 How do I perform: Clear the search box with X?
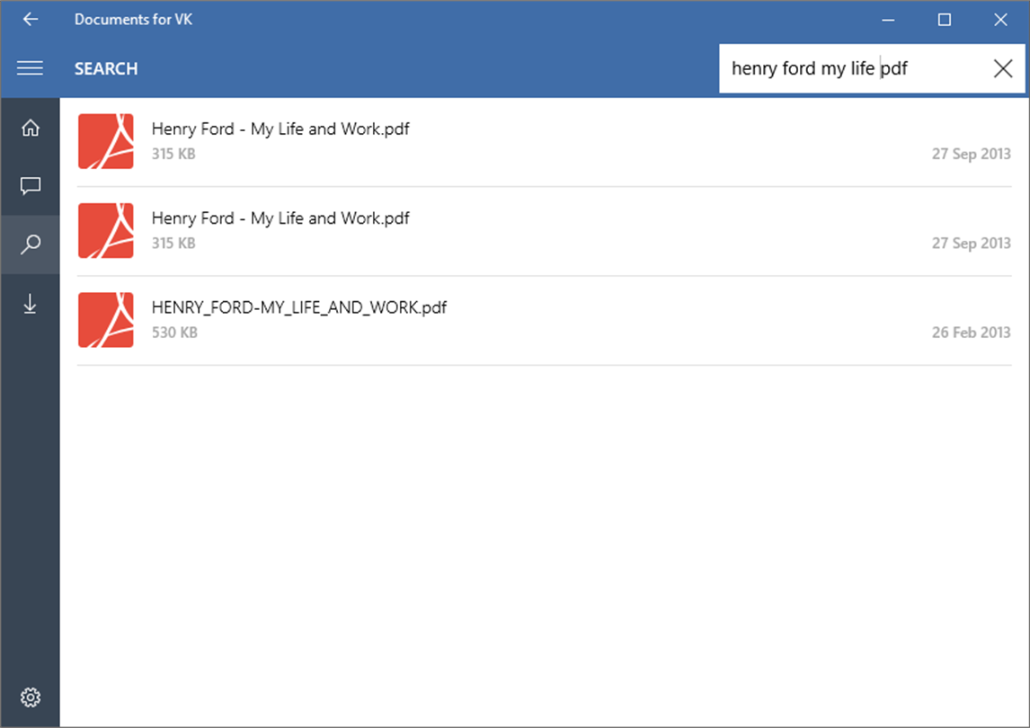(1003, 68)
